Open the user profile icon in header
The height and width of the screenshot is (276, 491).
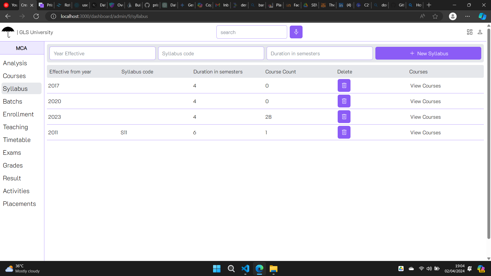tap(480, 32)
